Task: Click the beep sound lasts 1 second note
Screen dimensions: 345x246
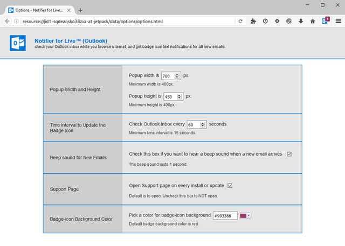Action: click(x=158, y=164)
